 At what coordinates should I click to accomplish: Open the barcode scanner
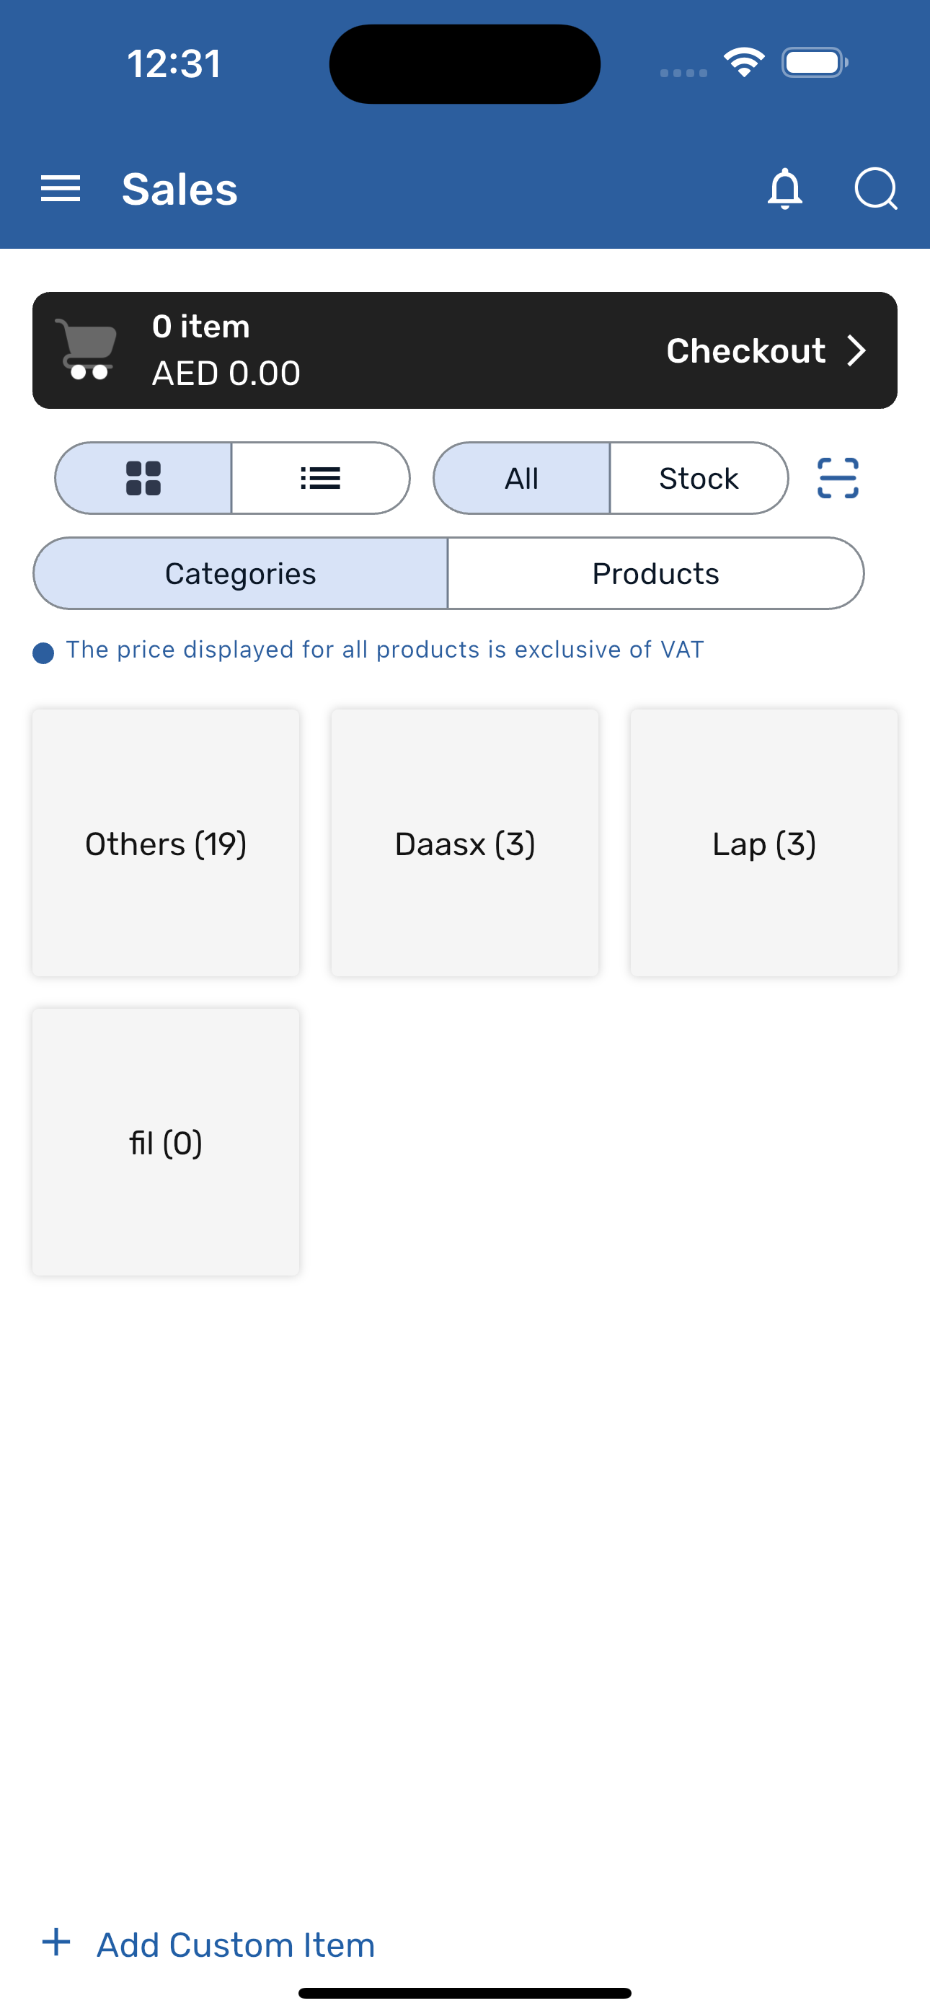point(838,478)
